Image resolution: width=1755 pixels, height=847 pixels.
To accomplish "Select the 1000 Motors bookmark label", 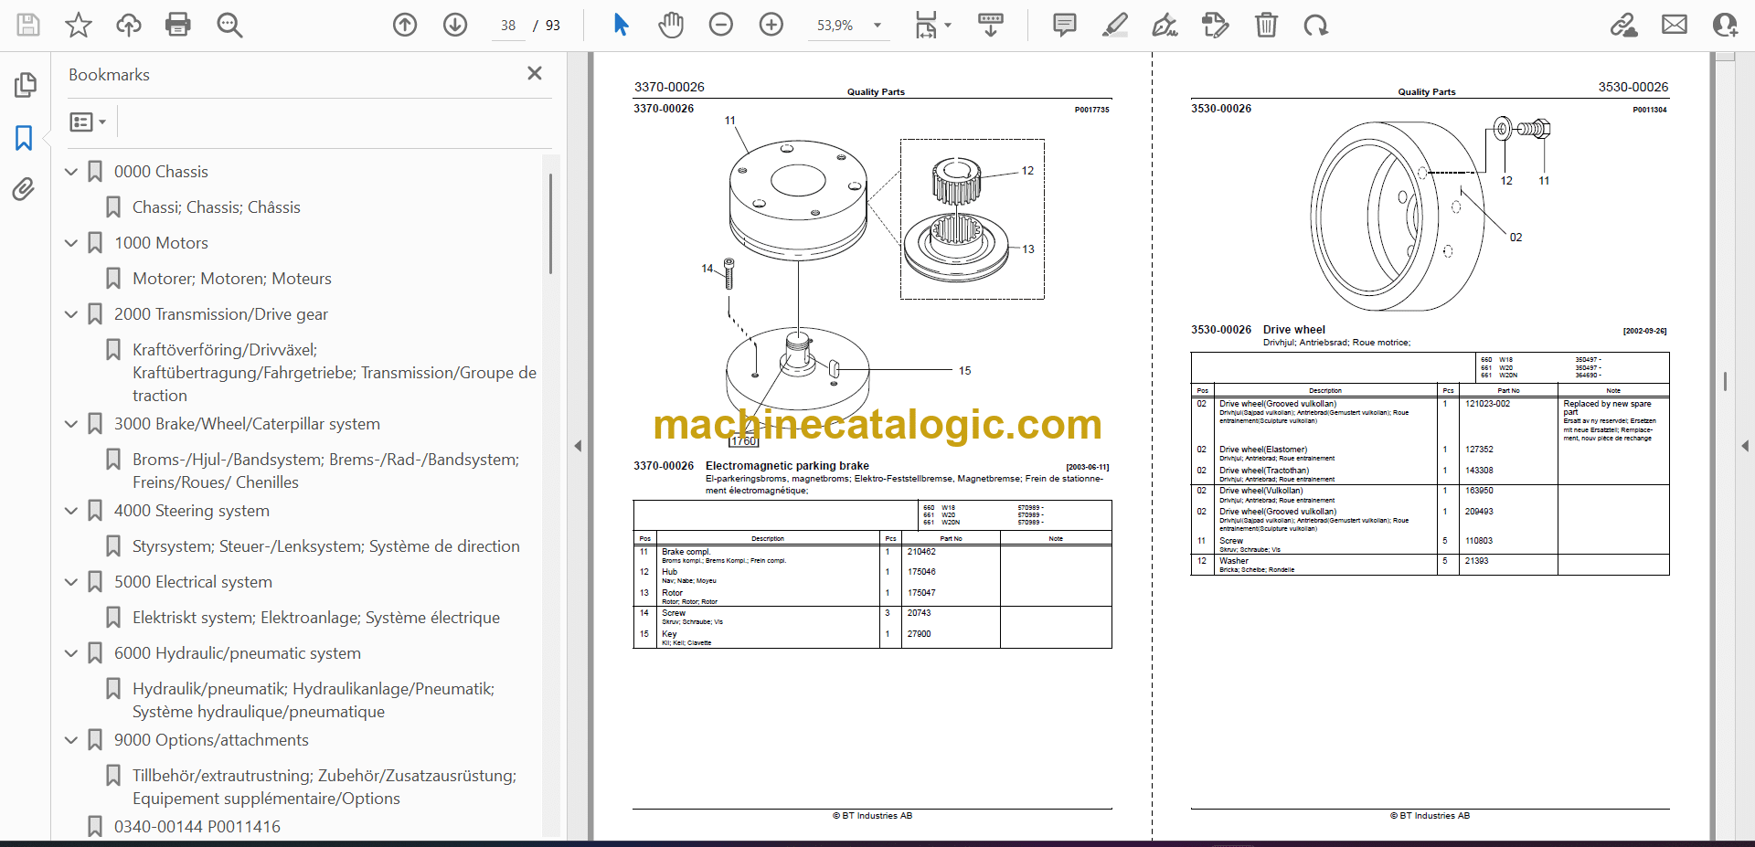I will pyautogui.click(x=161, y=243).
